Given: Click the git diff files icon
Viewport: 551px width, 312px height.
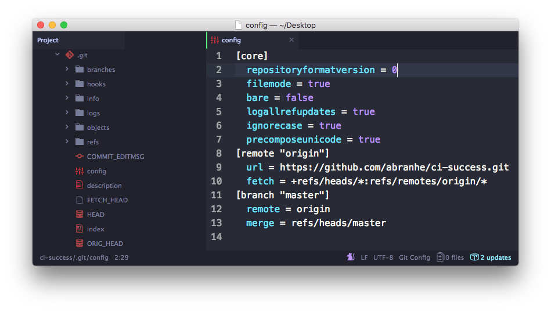Looking at the screenshot, I should 440,257.
